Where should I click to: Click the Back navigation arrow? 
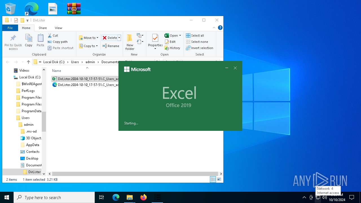click(x=8, y=62)
